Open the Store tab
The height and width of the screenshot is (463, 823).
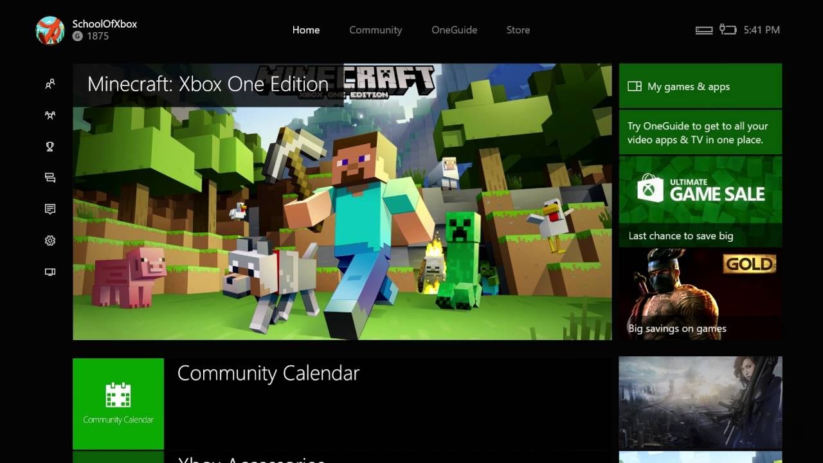[x=518, y=30]
